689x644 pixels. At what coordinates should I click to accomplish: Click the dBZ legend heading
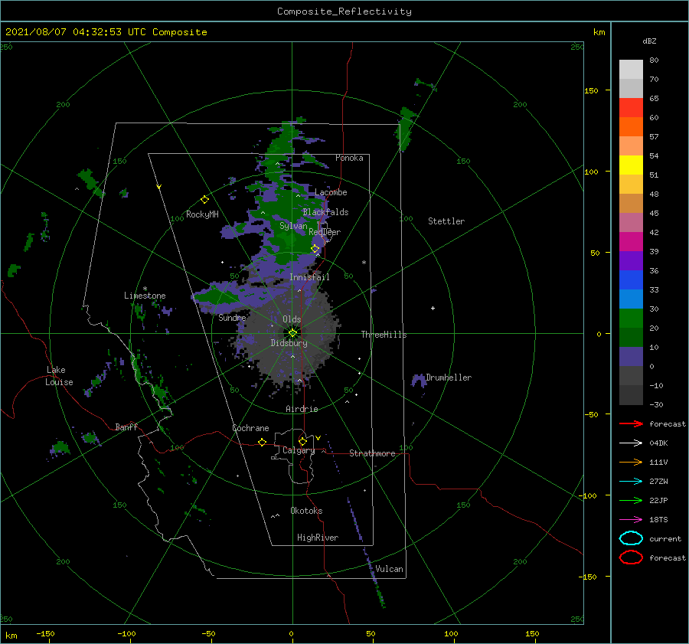649,41
